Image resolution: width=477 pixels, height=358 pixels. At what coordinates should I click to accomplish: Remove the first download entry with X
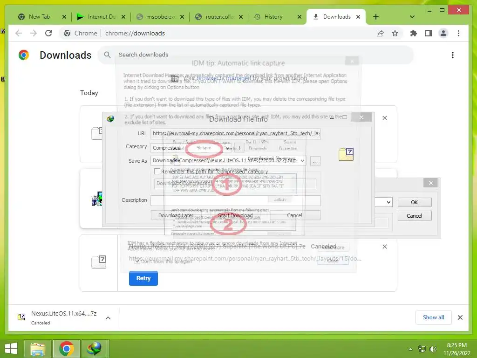pyautogui.click(x=384, y=118)
